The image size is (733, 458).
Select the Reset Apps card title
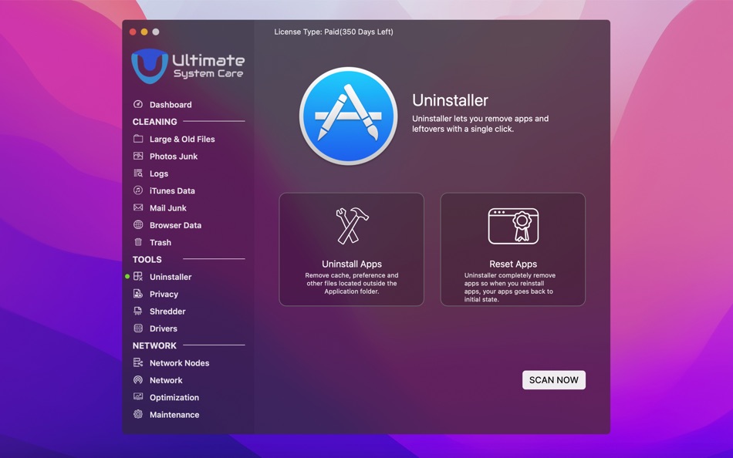click(513, 264)
